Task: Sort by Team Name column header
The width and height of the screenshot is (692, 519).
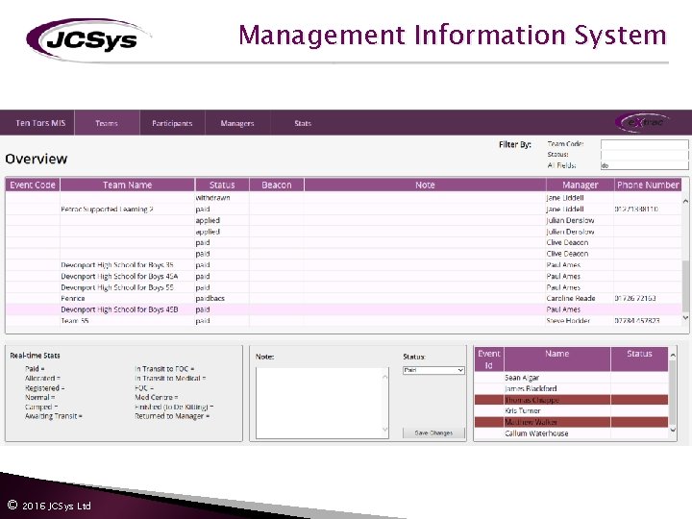Action: click(127, 185)
